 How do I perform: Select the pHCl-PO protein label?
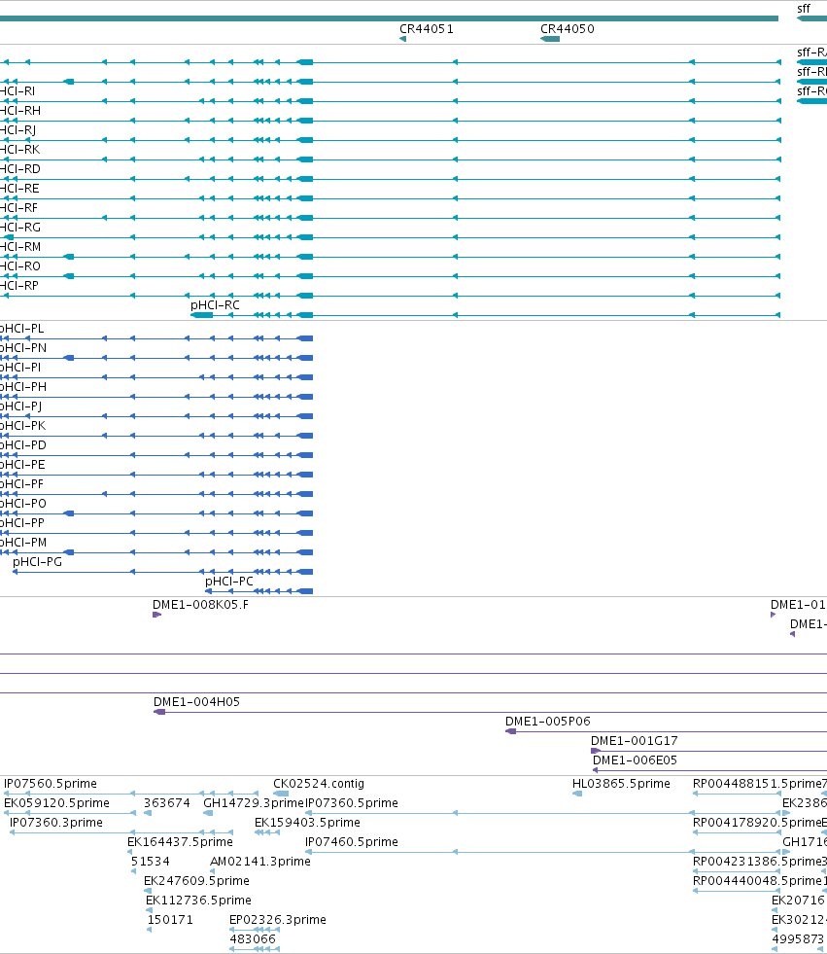click(x=23, y=504)
